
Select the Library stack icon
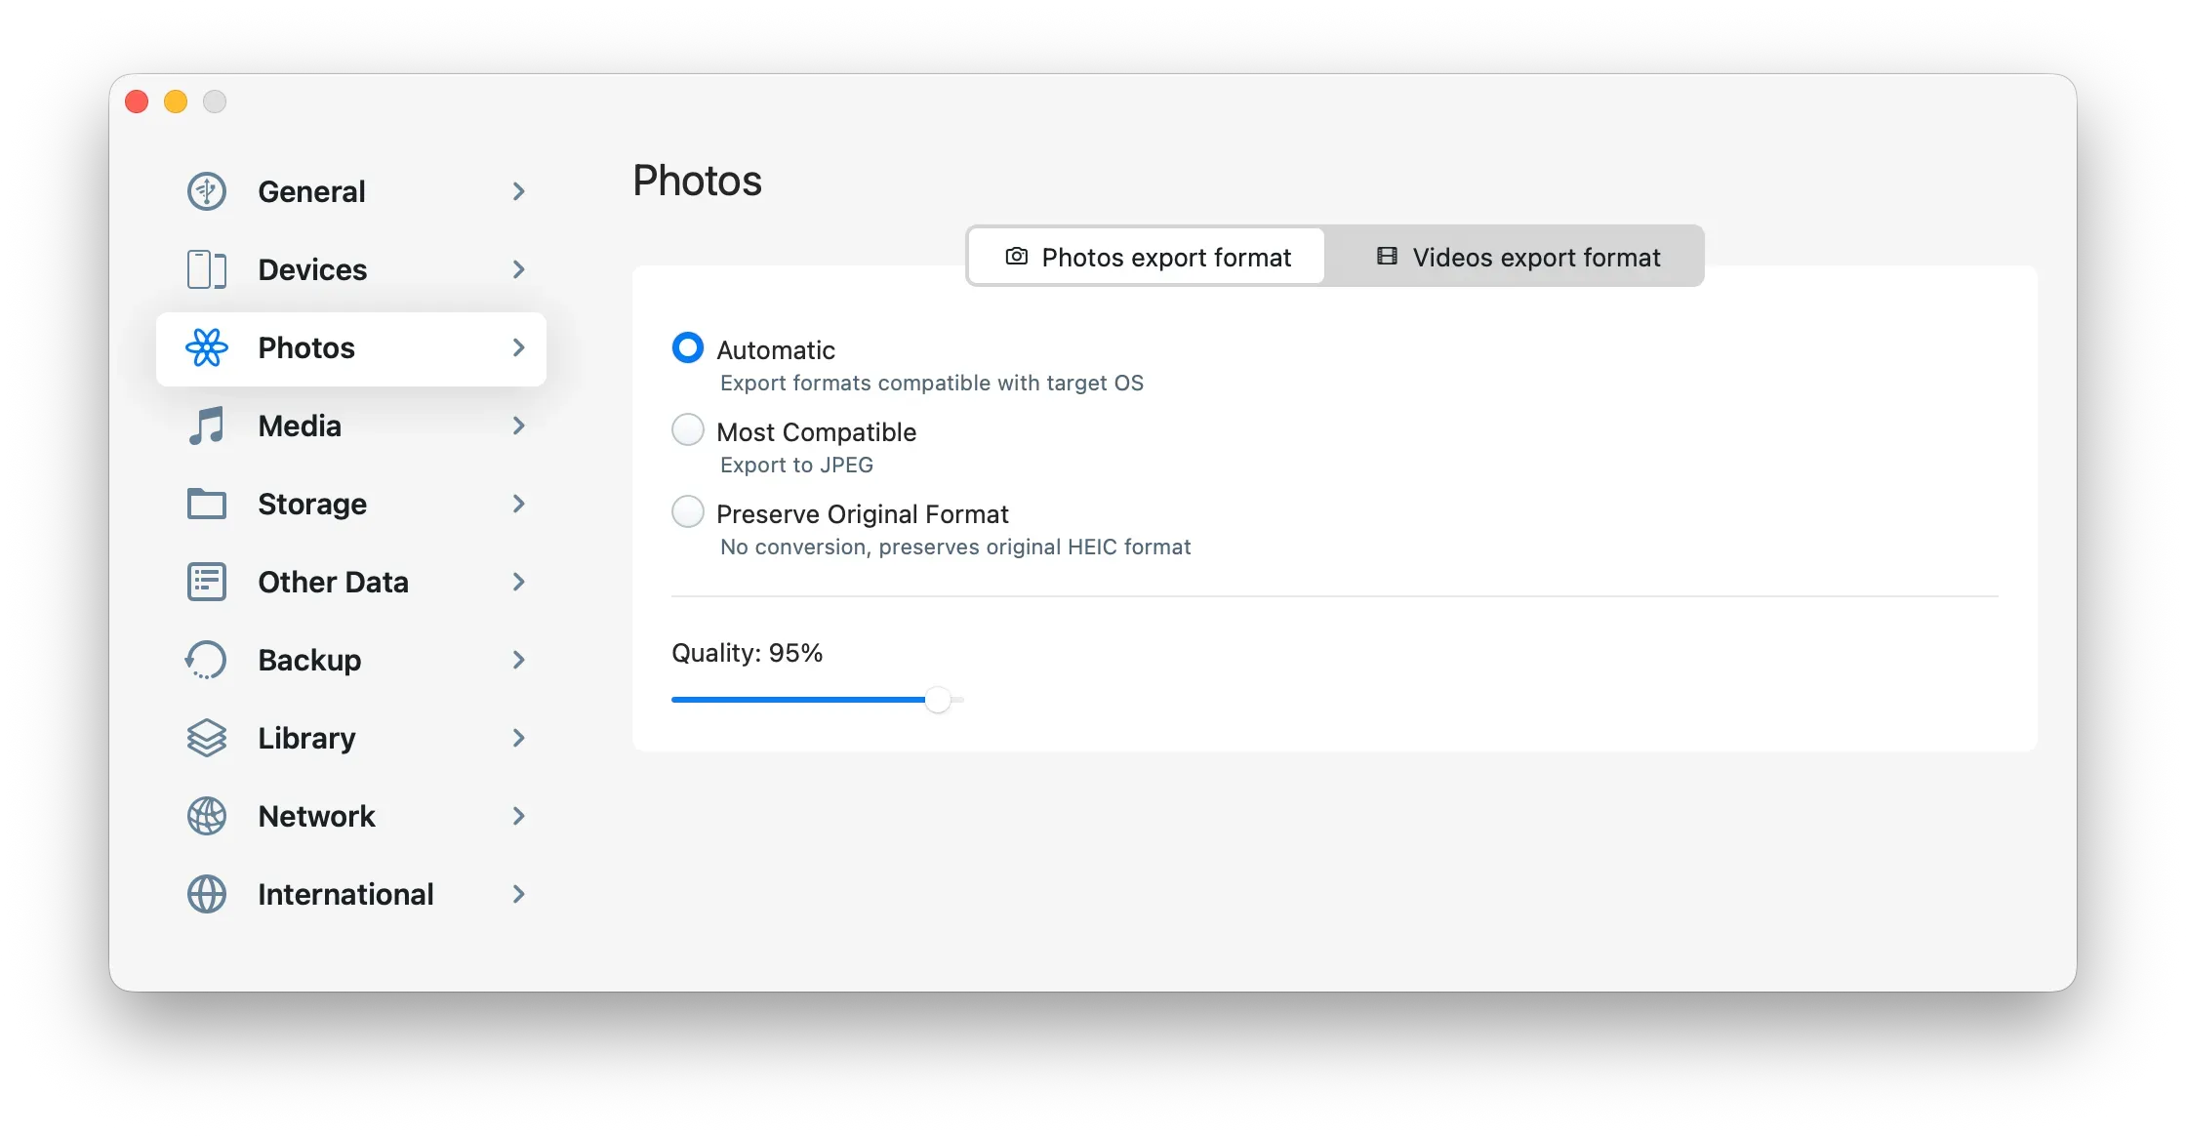pyautogui.click(x=206, y=738)
